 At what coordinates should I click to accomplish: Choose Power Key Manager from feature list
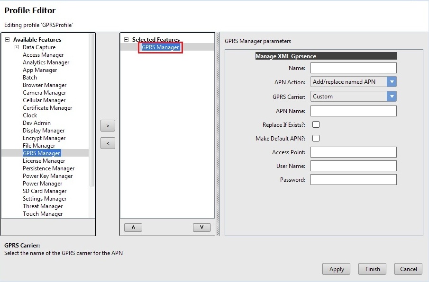47,176
